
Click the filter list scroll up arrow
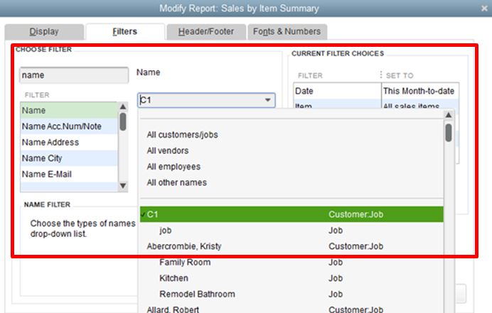click(123, 107)
